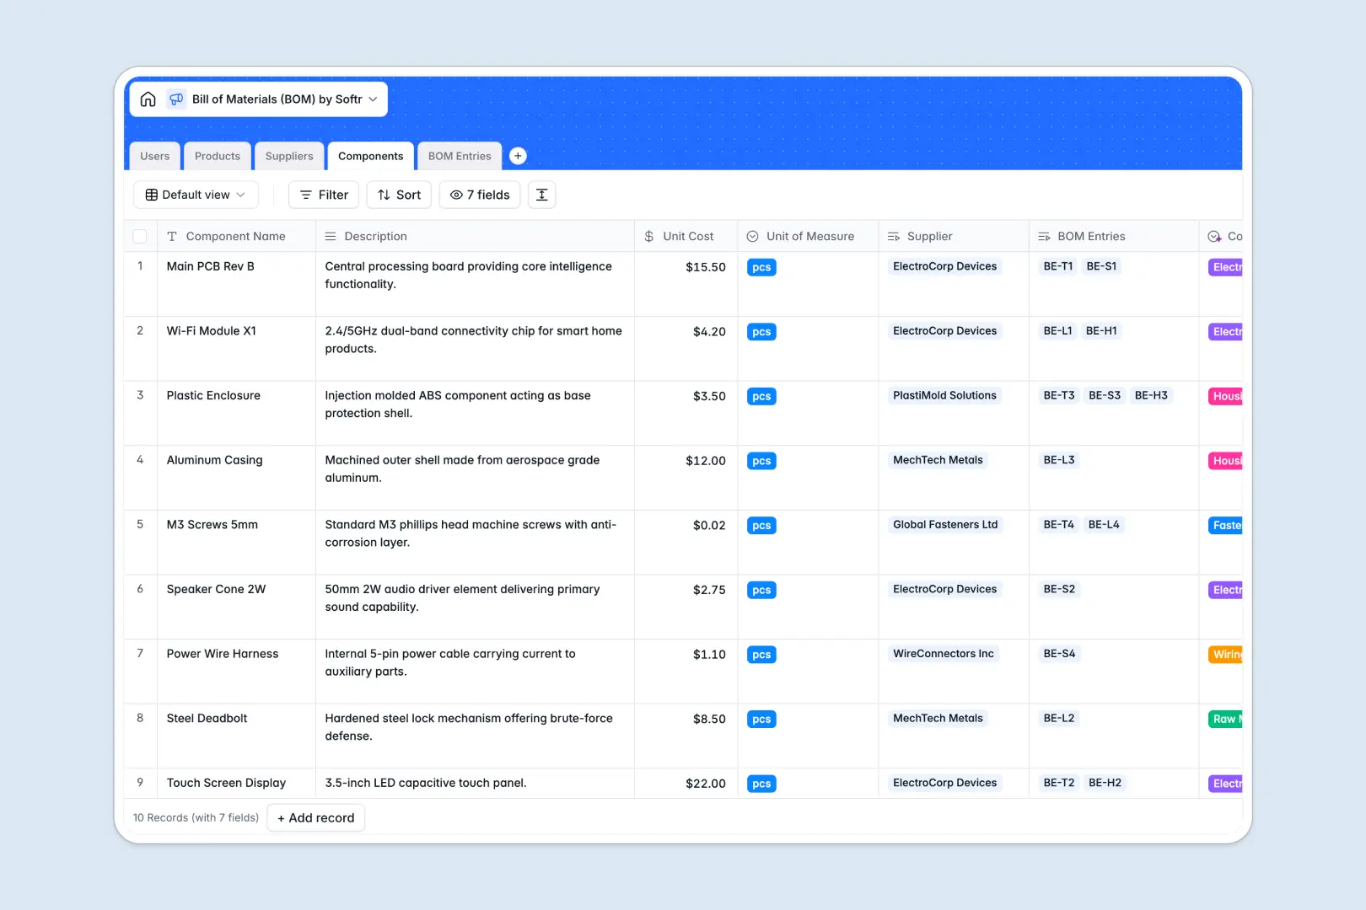Click the row height adjustment icon
The image size is (1366, 910).
pos(541,195)
